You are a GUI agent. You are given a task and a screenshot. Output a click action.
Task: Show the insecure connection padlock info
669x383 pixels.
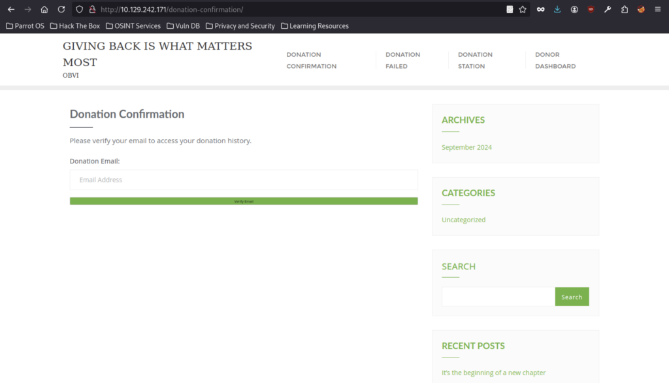pos(92,10)
